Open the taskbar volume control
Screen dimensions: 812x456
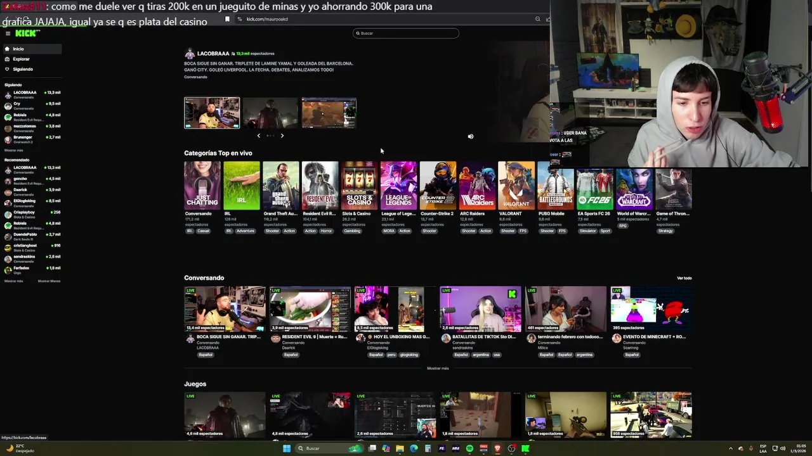[x=783, y=448]
